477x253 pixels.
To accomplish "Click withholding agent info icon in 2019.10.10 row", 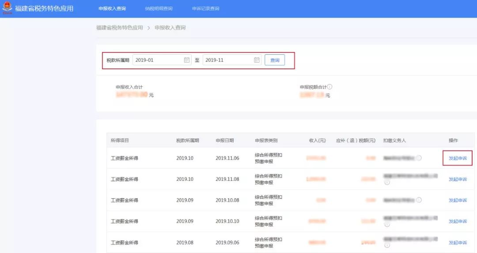I will pyautogui.click(x=387, y=225).
